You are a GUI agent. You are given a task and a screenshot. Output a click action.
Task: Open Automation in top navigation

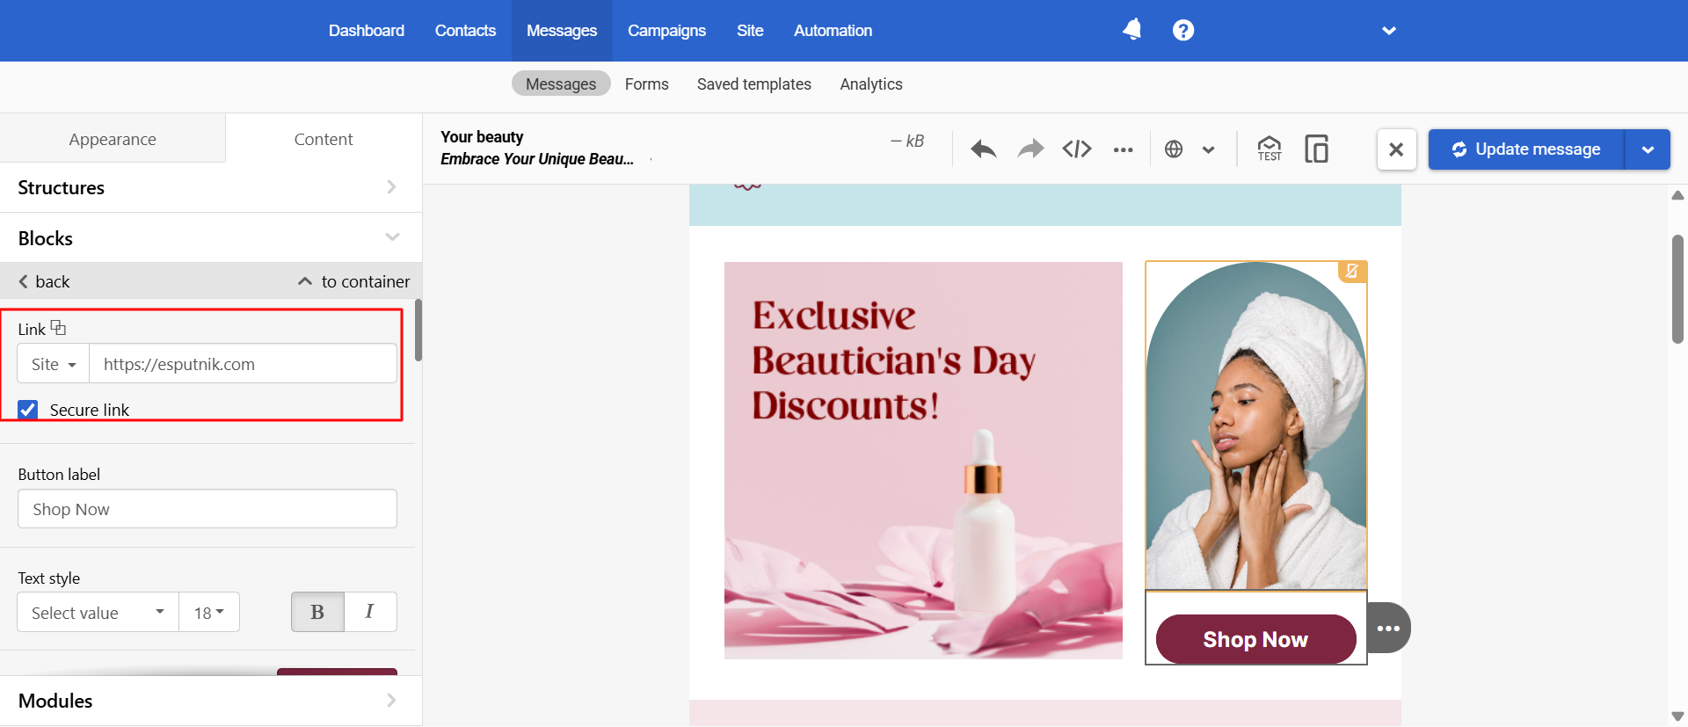(833, 31)
